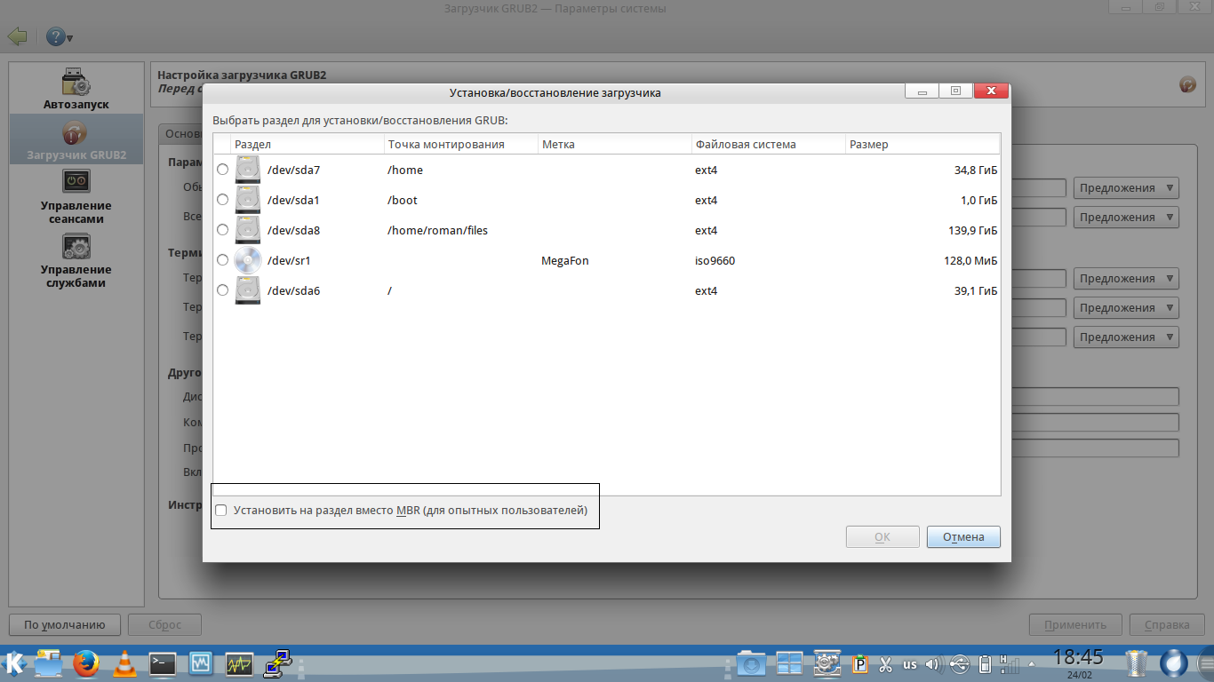Click the Справка button
This screenshot has height=682, width=1214.
[1168, 624]
